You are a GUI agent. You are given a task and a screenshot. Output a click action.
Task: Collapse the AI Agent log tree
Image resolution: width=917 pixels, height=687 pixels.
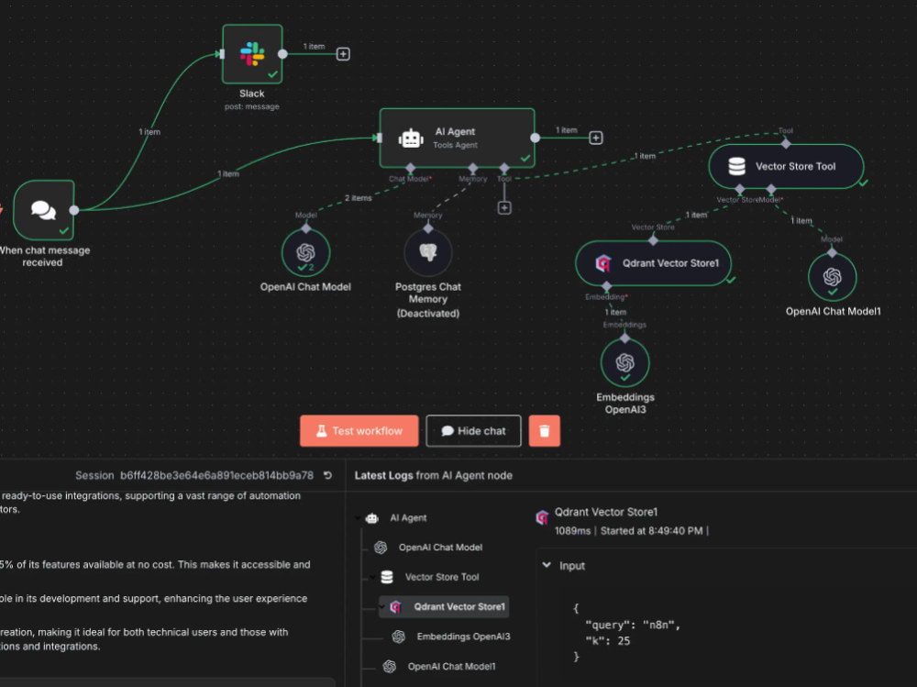358,518
